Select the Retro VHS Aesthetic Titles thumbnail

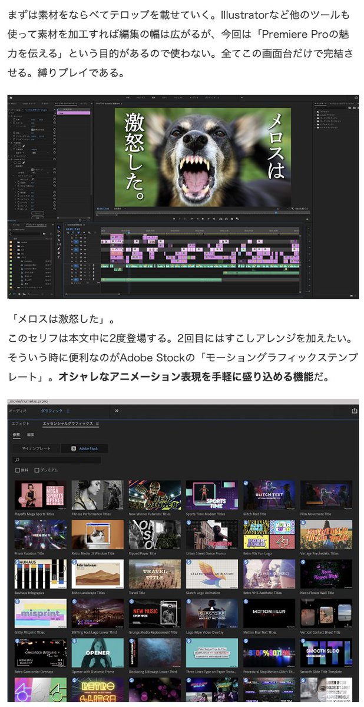pyautogui.click(x=269, y=574)
